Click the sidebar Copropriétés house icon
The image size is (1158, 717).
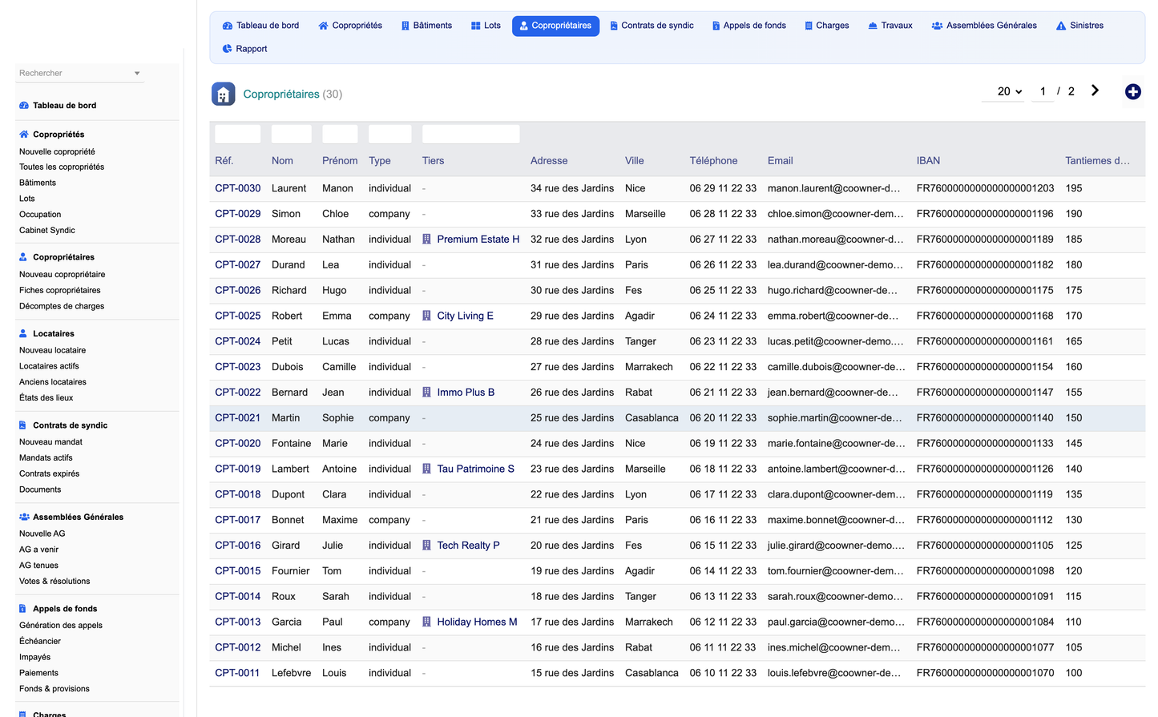point(24,135)
